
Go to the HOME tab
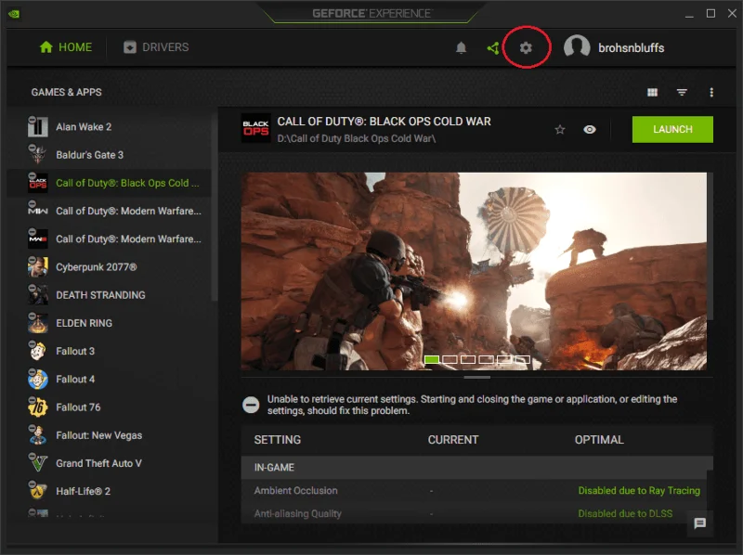pos(64,47)
